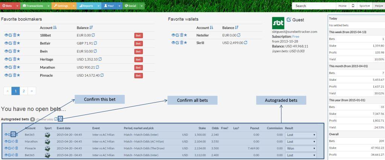Expand the You! menu caret
The width and height of the screenshot is (385, 160).
coord(119,6)
